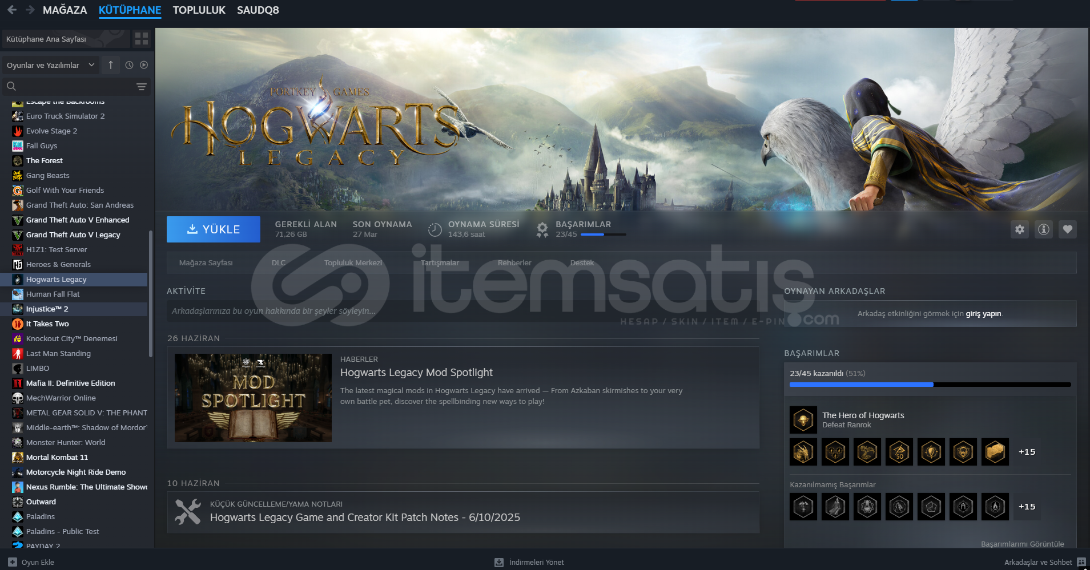Click the library search field
1090x570 pixels.
(69, 87)
